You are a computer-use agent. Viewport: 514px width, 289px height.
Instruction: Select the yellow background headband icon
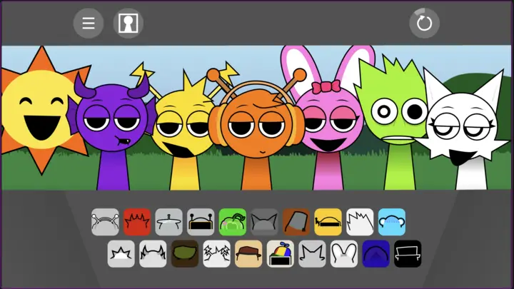point(328,222)
